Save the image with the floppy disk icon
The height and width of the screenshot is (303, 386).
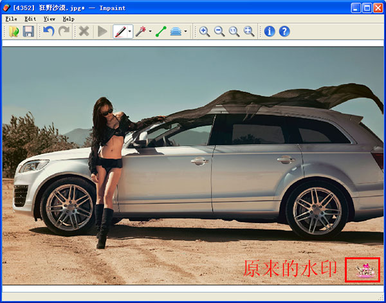point(28,32)
